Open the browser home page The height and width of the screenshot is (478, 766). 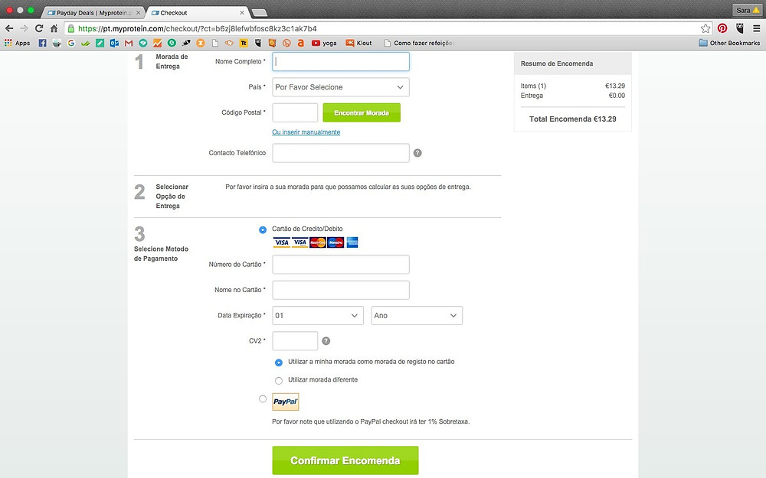54,28
